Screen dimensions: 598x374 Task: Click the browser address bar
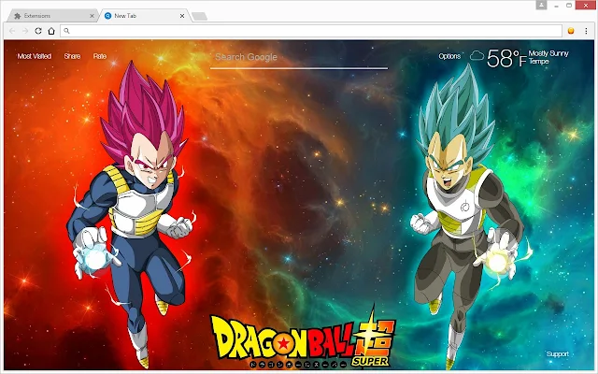click(311, 31)
